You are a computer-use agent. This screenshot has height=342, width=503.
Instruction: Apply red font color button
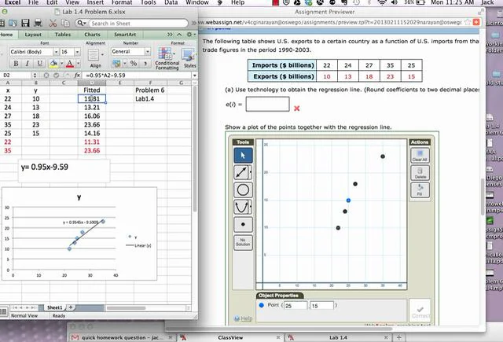tap(70, 64)
